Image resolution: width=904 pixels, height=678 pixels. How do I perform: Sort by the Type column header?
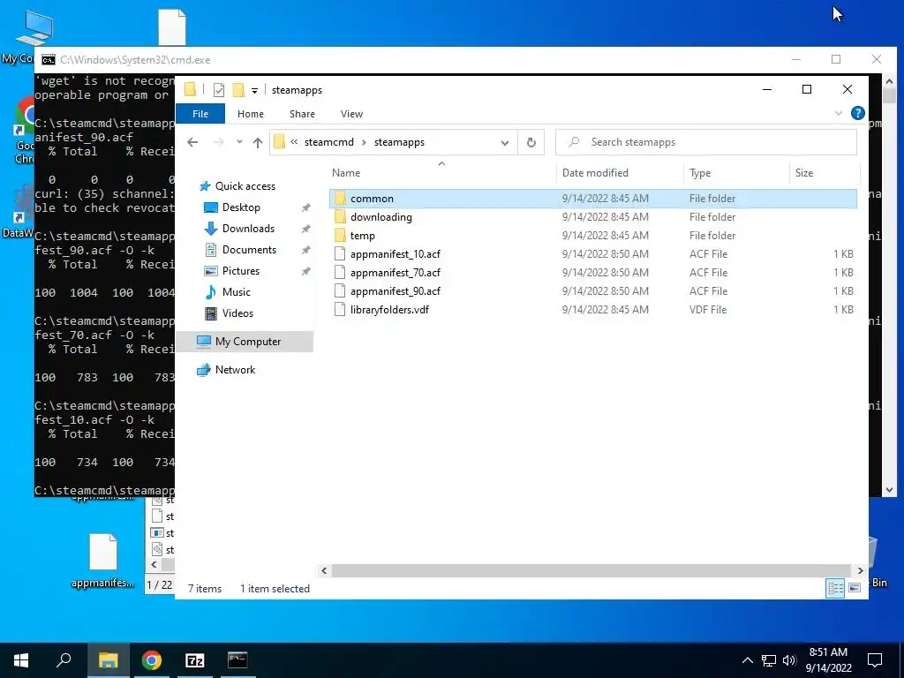(700, 172)
